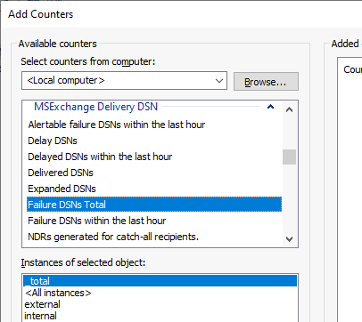Select the Expanded DSNs counter

tap(62, 189)
